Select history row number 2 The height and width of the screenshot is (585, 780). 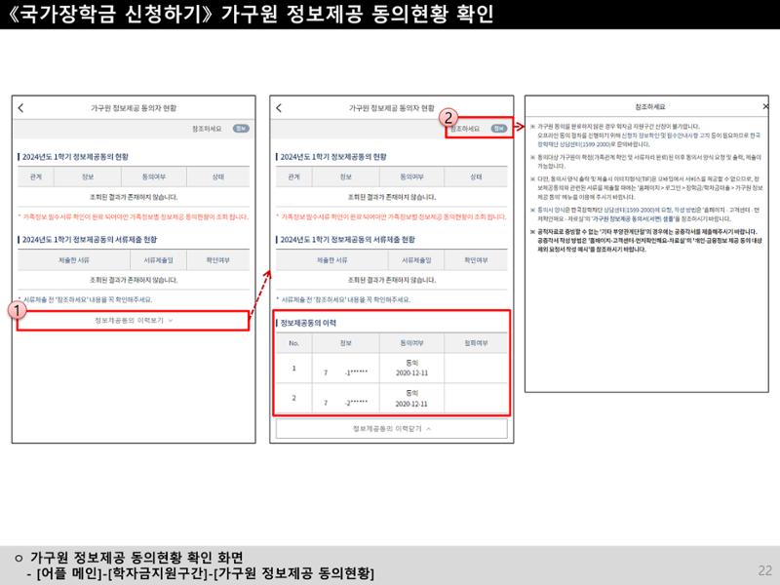click(392, 398)
